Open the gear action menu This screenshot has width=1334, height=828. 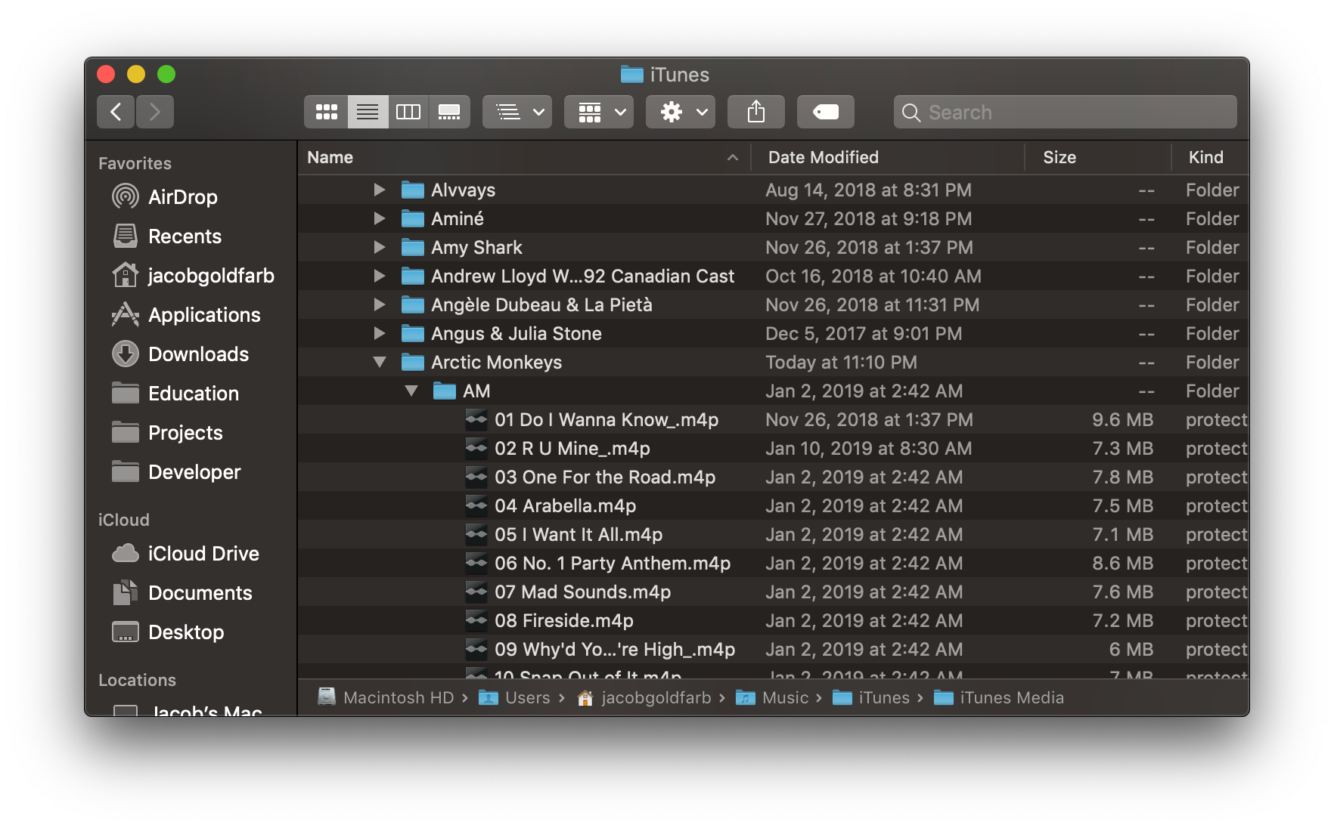(x=681, y=112)
